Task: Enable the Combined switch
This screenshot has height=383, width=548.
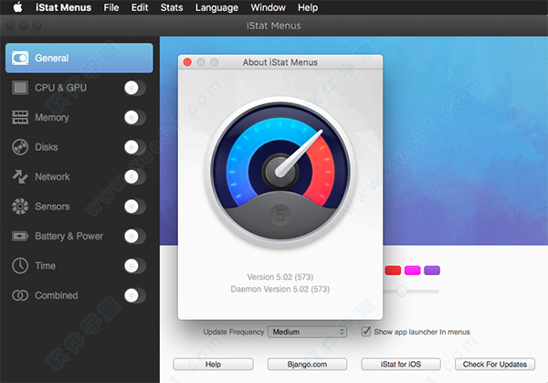Action: coord(135,295)
